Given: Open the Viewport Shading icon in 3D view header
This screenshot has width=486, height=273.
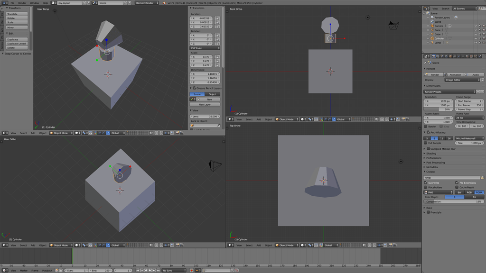Looking at the screenshot, I should 76,133.
